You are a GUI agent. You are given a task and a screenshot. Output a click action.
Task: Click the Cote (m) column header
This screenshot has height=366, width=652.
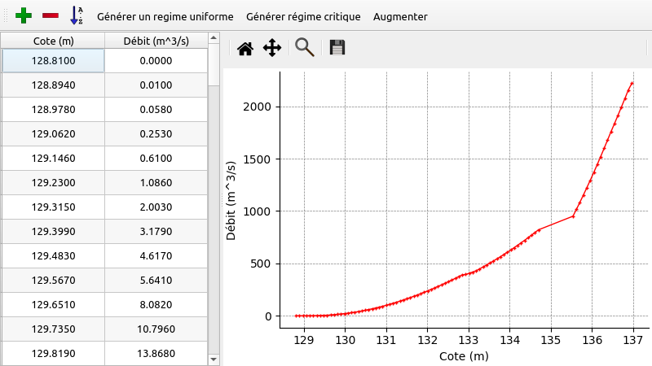53,41
